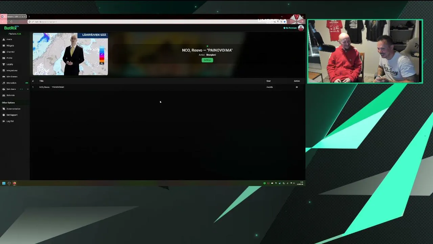The image size is (433, 244).
Task: Open the Widgets icon in the sidebar
Action: point(4,45)
